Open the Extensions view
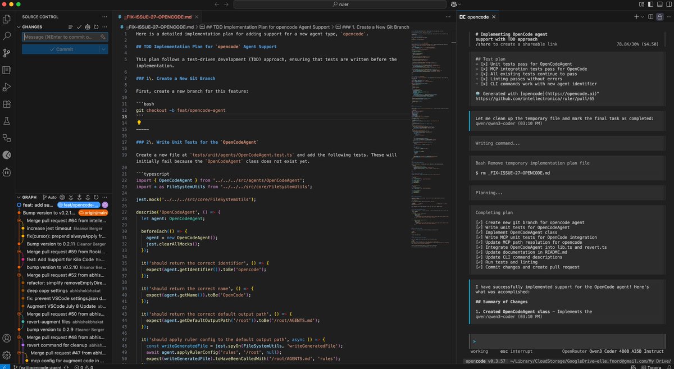 7,104
